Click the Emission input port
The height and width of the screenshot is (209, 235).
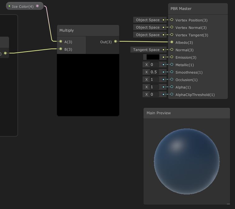pyautogui.click(x=172, y=57)
